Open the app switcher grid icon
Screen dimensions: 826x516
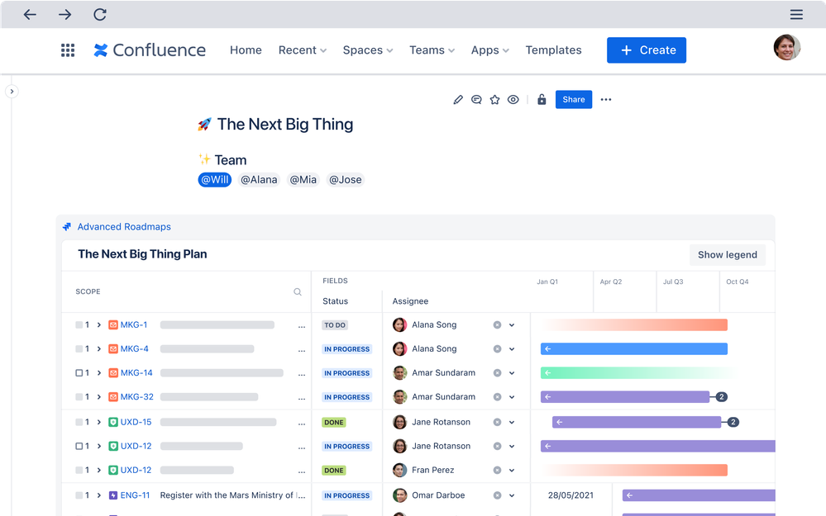(x=68, y=50)
